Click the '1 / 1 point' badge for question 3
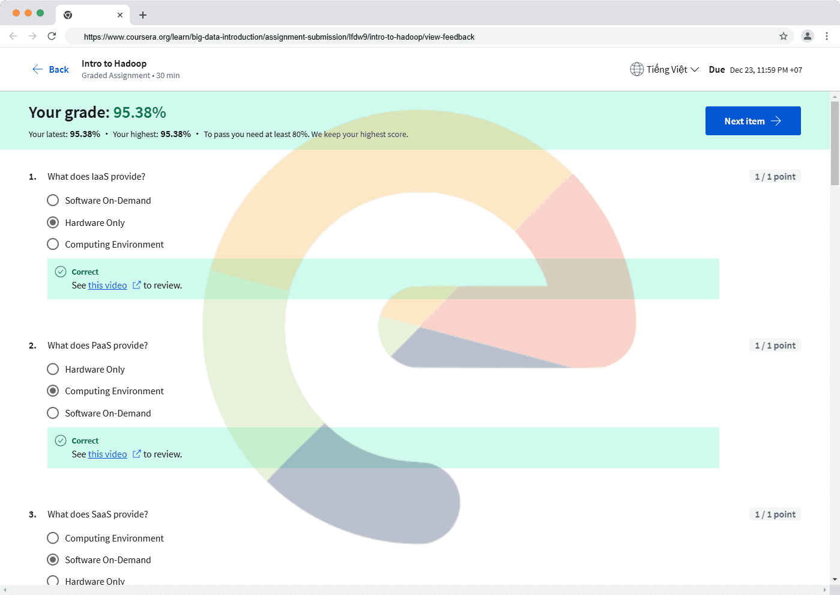 click(x=775, y=514)
